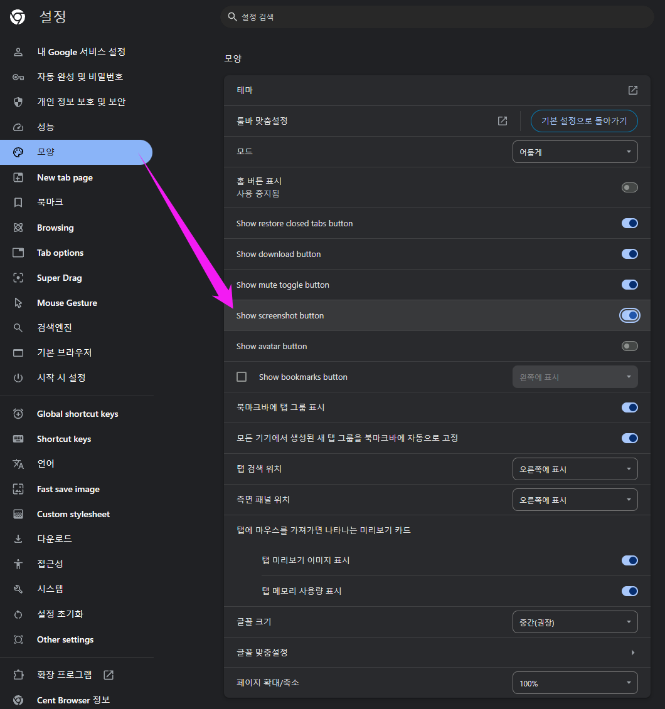
Task: Click the New tab page plus icon
Action: [x=18, y=177]
